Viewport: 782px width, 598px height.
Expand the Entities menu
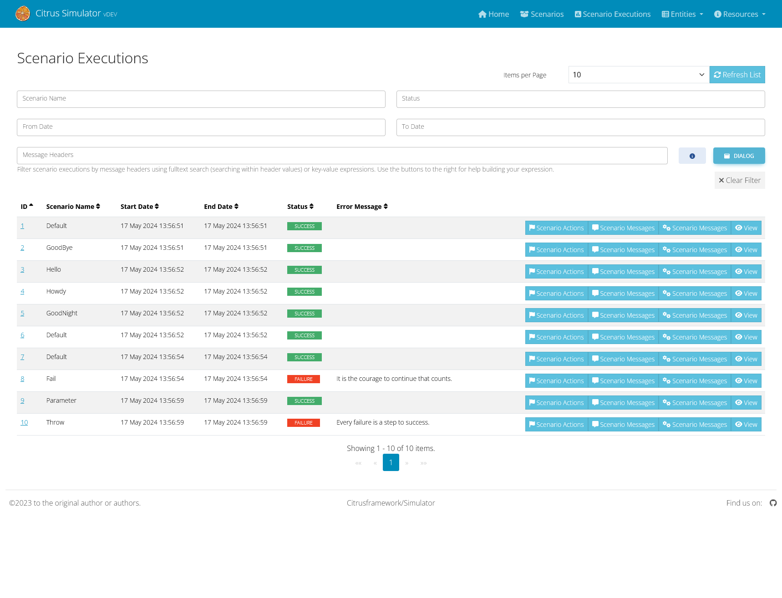(x=682, y=14)
